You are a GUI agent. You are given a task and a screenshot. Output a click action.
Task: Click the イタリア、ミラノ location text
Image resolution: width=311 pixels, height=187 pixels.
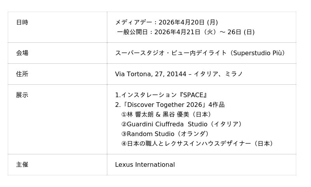point(218,74)
